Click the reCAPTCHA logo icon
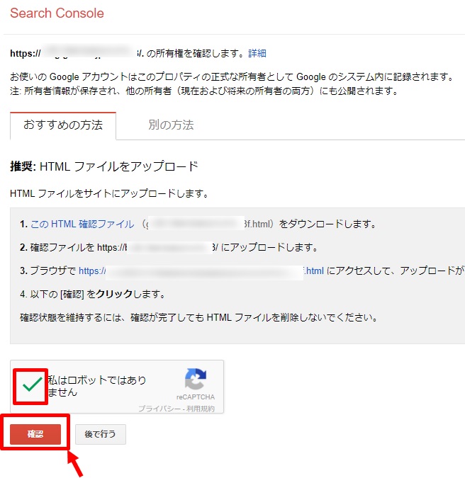The width and height of the screenshot is (465, 478). pos(196,379)
